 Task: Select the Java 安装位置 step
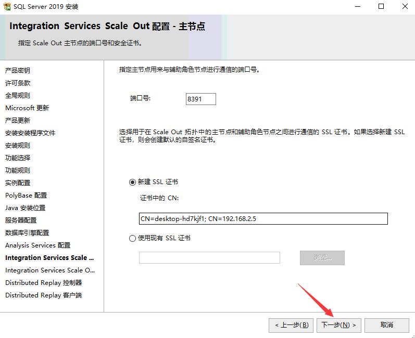(25, 208)
